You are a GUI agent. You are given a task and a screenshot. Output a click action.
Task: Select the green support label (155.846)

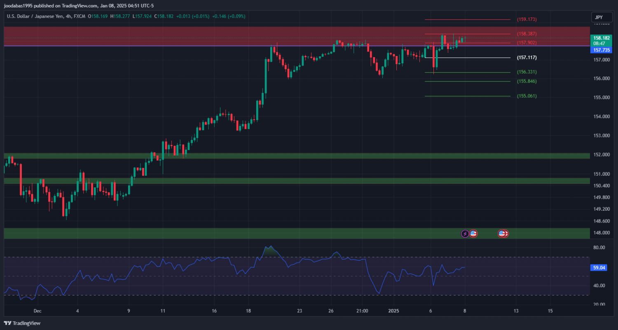(x=527, y=81)
